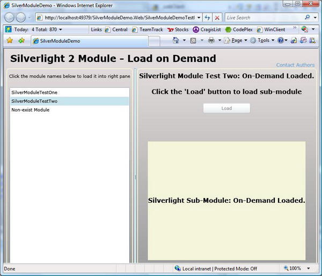Open the TeamTrack favorites link
Viewport: 322px width, 276px height.
147,30
